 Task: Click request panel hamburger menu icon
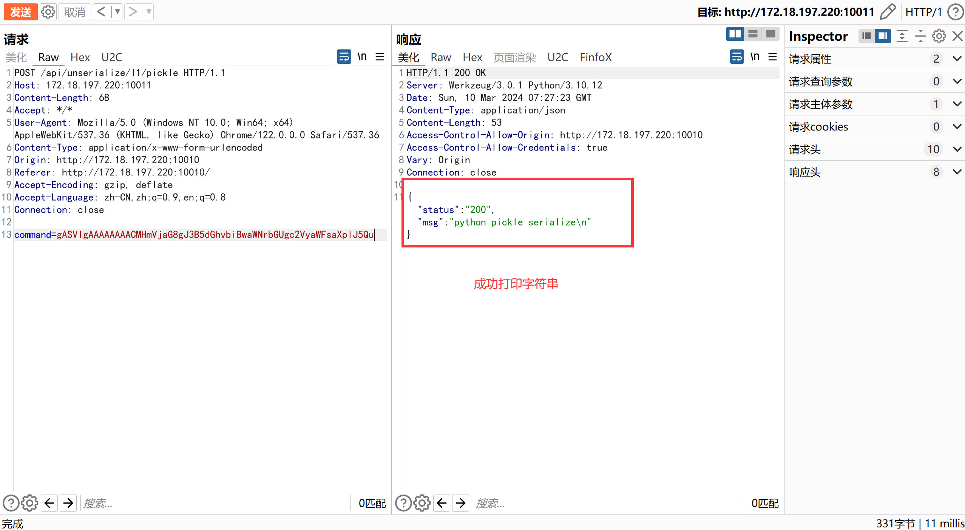[x=380, y=57]
